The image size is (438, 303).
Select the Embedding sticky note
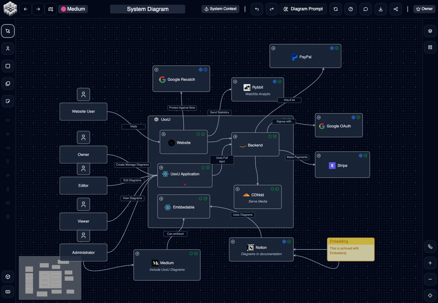[x=351, y=249]
